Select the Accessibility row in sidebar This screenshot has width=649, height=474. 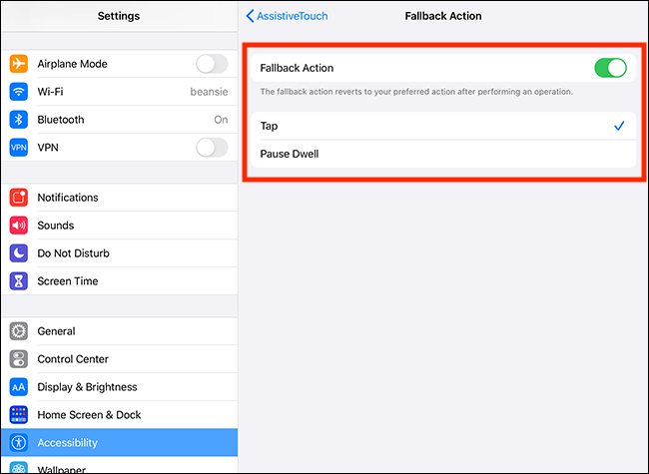(119, 442)
